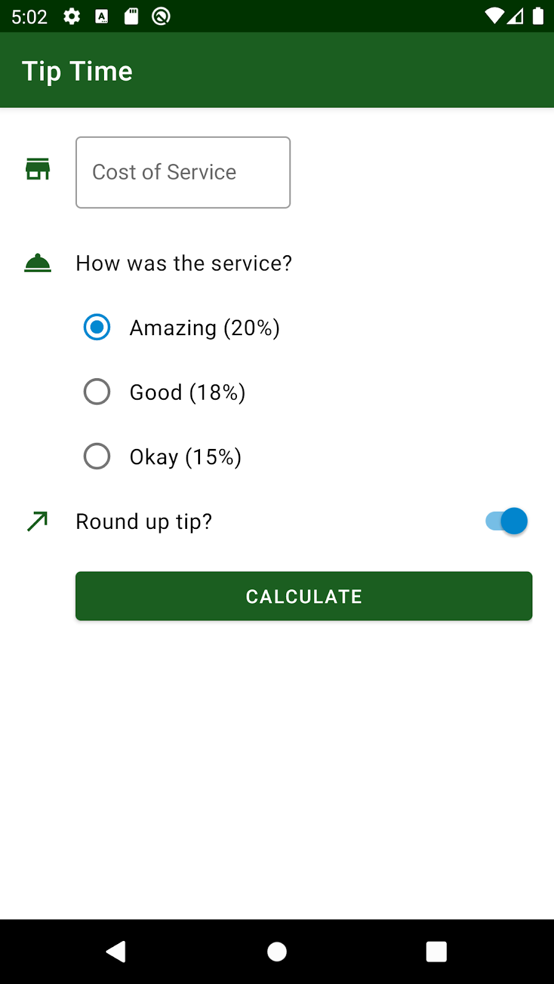
Task: Open recent apps with the square button
Action: (436, 951)
